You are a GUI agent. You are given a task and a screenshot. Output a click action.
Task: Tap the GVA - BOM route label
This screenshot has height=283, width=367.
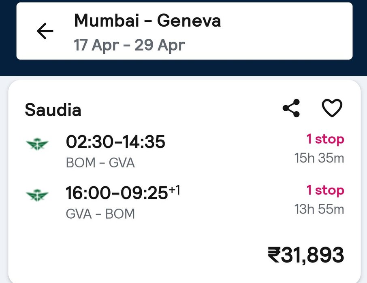(x=100, y=213)
